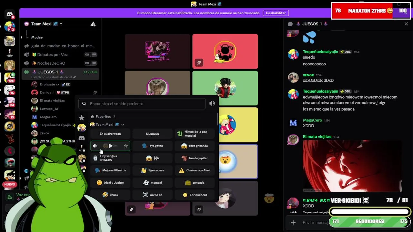Image resolution: width=413 pixels, height=232 pixels.
Task: Expand the Favoritos chevron in soundboard
Action: pos(114,117)
